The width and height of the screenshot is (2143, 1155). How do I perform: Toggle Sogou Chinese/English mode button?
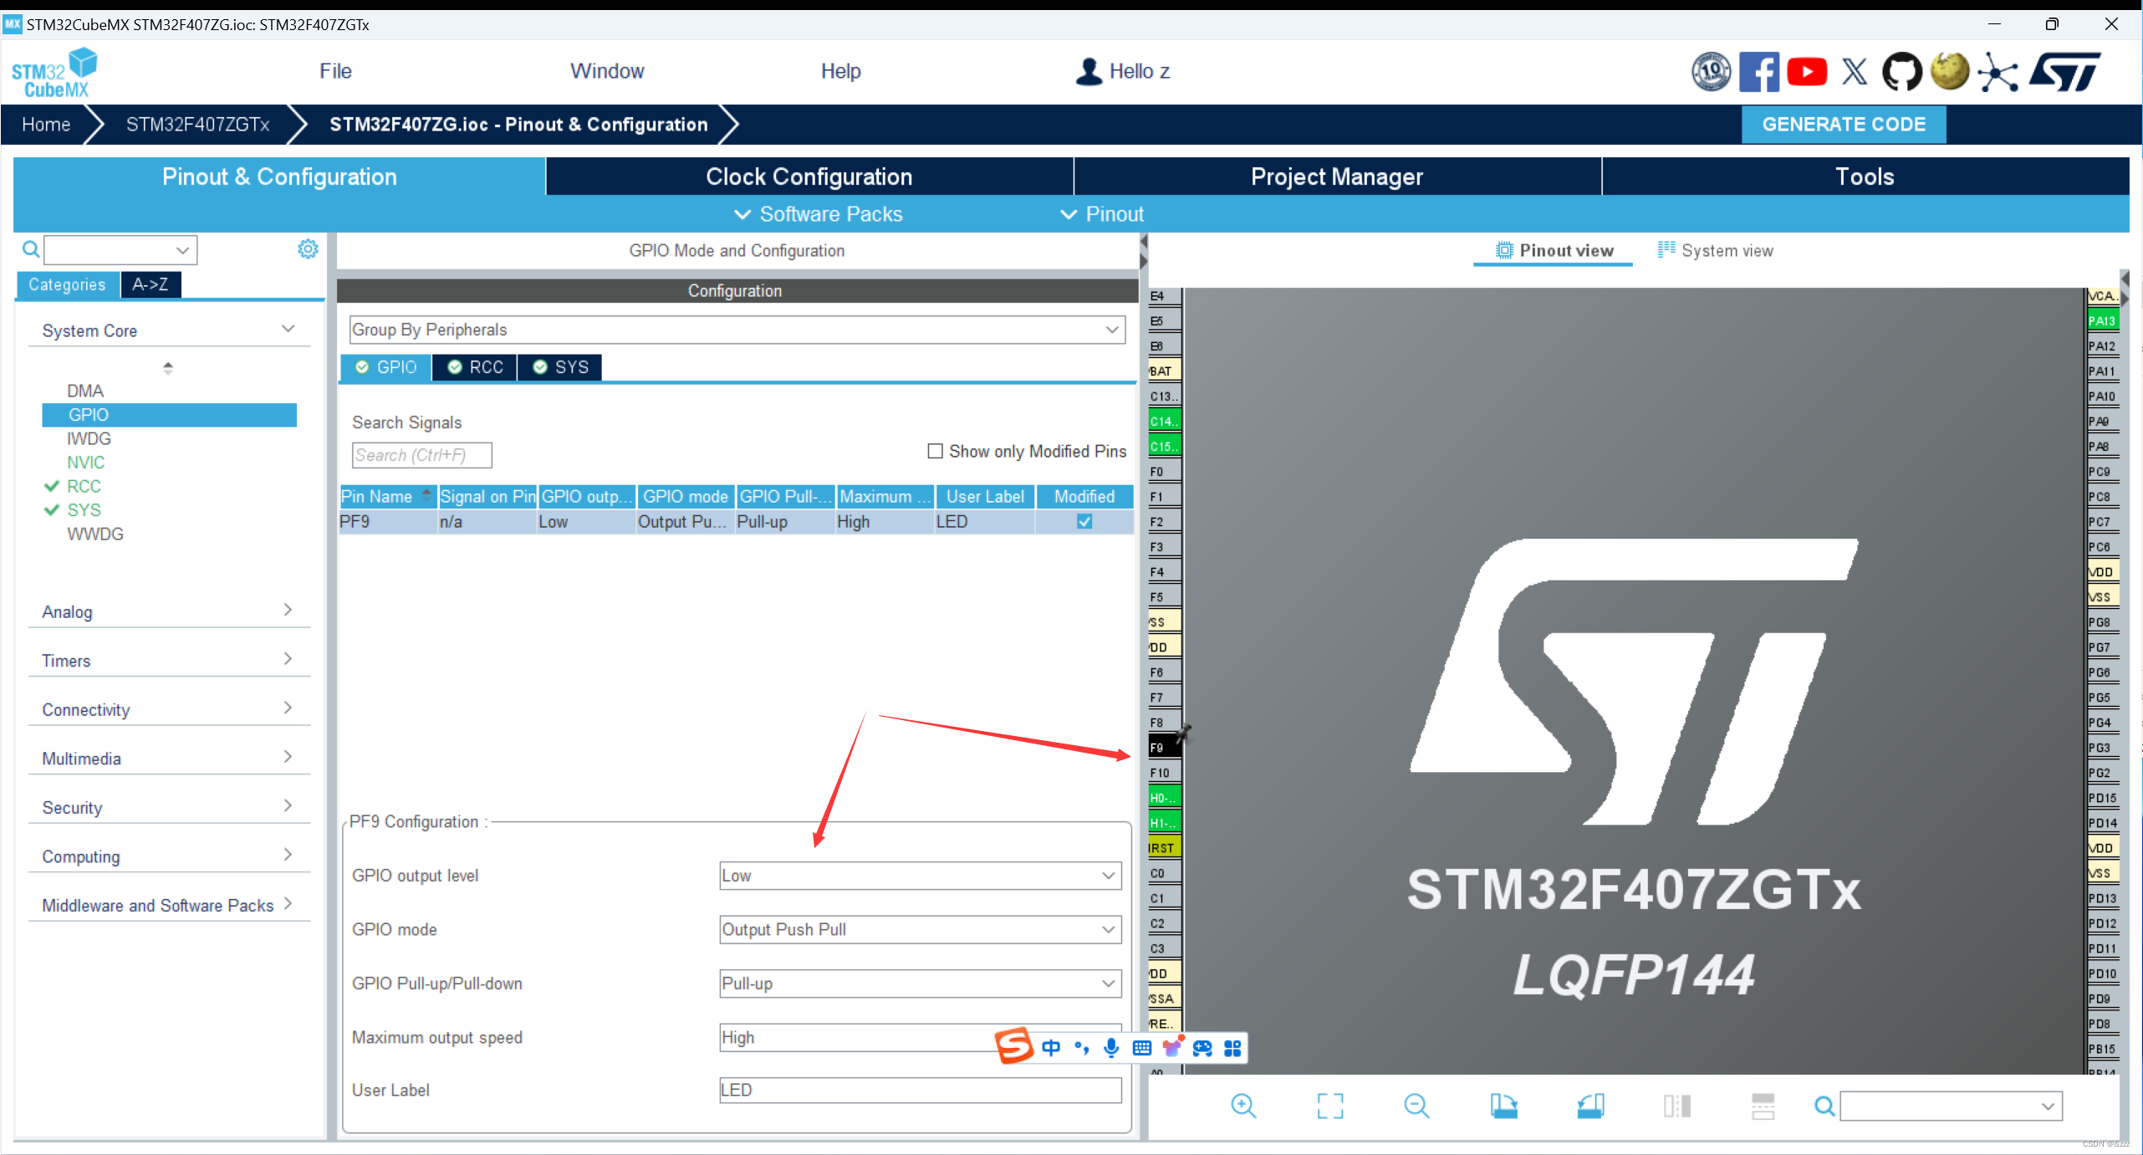tap(1051, 1048)
